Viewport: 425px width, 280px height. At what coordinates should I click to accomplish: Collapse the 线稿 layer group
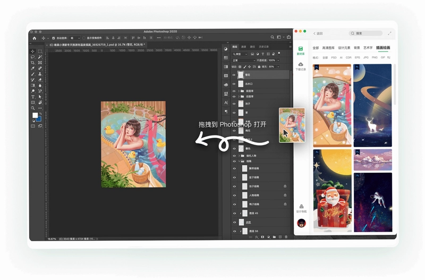click(239, 162)
